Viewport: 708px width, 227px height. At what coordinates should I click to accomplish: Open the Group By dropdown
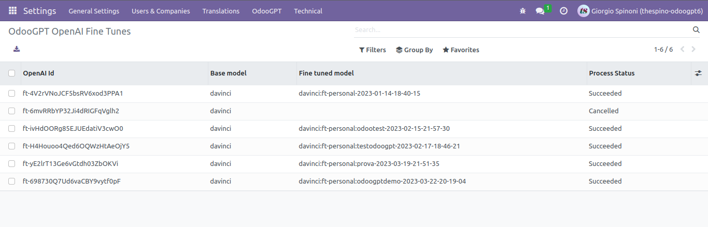pyautogui.click(x=414, y=50)
